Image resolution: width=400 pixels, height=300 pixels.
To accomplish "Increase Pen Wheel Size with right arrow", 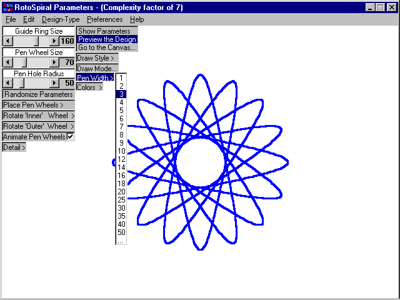I will (54, 62).
